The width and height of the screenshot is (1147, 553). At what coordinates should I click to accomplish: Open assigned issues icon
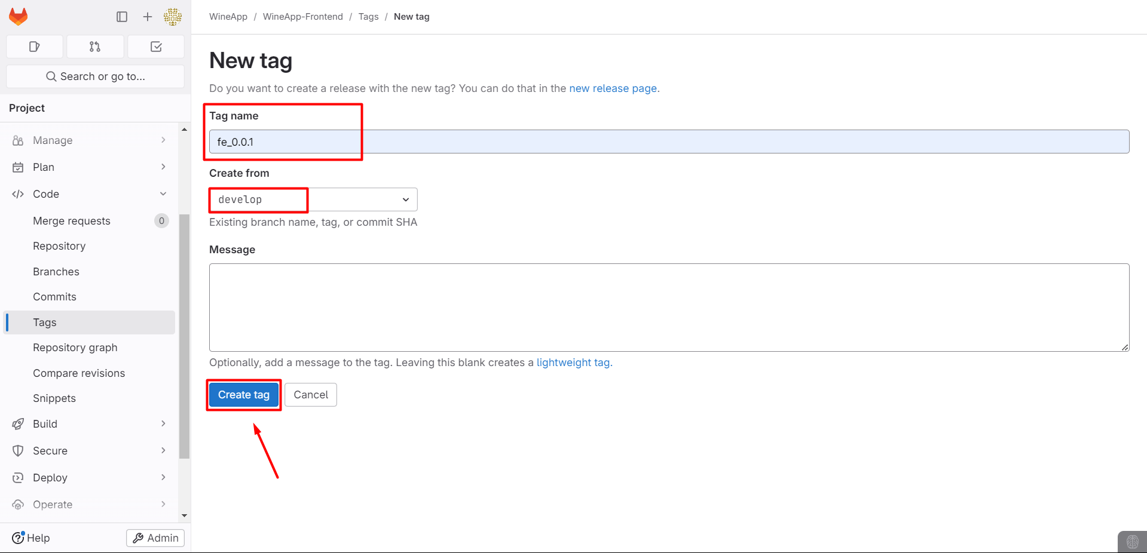click(35, 47)
